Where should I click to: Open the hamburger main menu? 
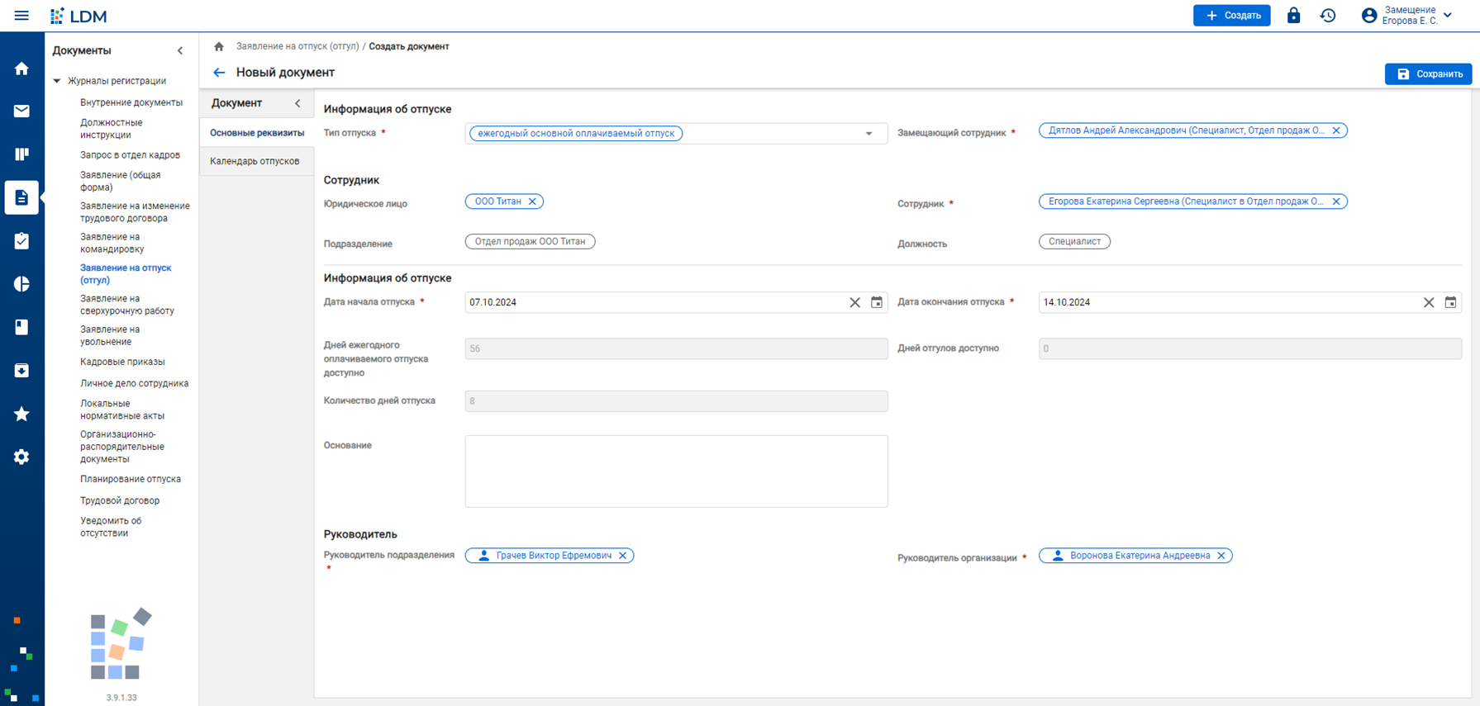click(x=21, y=16)
